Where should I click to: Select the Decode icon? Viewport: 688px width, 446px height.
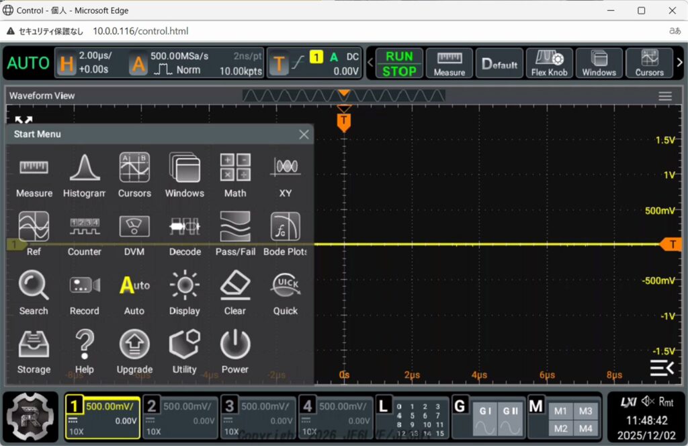click(x=185, y=233)
